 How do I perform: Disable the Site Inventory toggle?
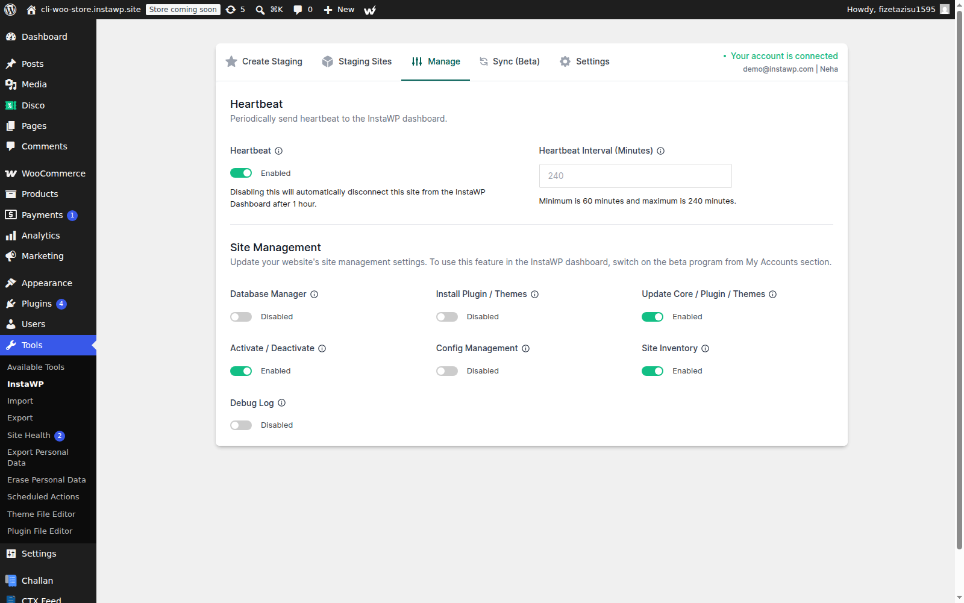(653, 371)
